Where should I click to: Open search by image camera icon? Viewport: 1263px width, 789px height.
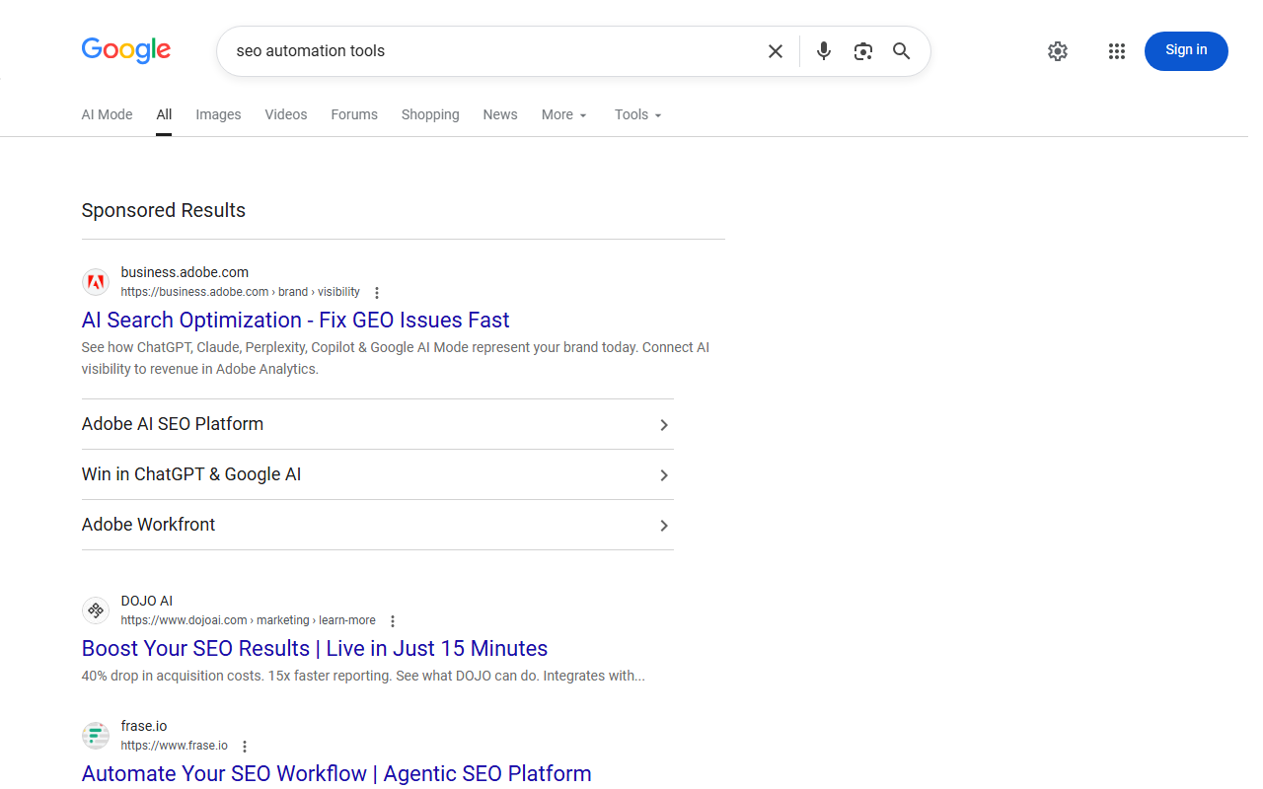click(863, 51)
